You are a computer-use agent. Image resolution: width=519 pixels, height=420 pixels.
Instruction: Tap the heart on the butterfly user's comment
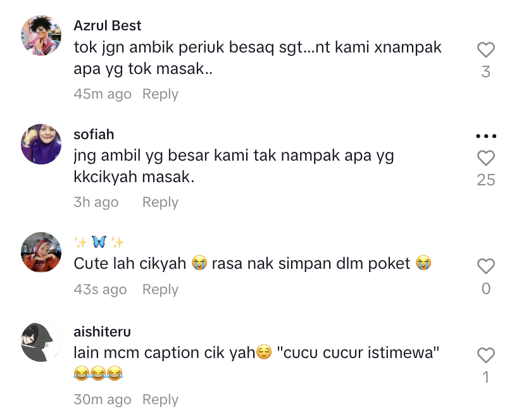[x=485, y=266]
